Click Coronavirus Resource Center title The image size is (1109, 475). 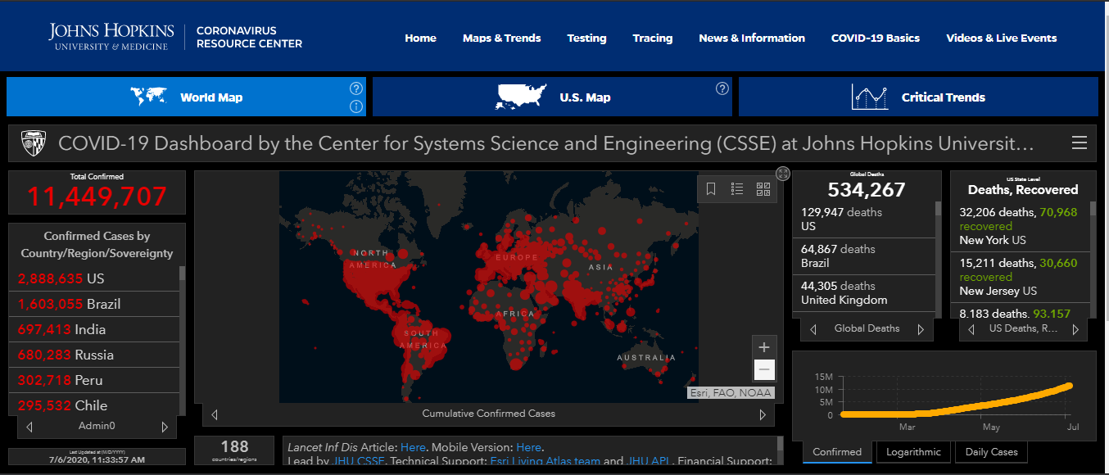249,37
